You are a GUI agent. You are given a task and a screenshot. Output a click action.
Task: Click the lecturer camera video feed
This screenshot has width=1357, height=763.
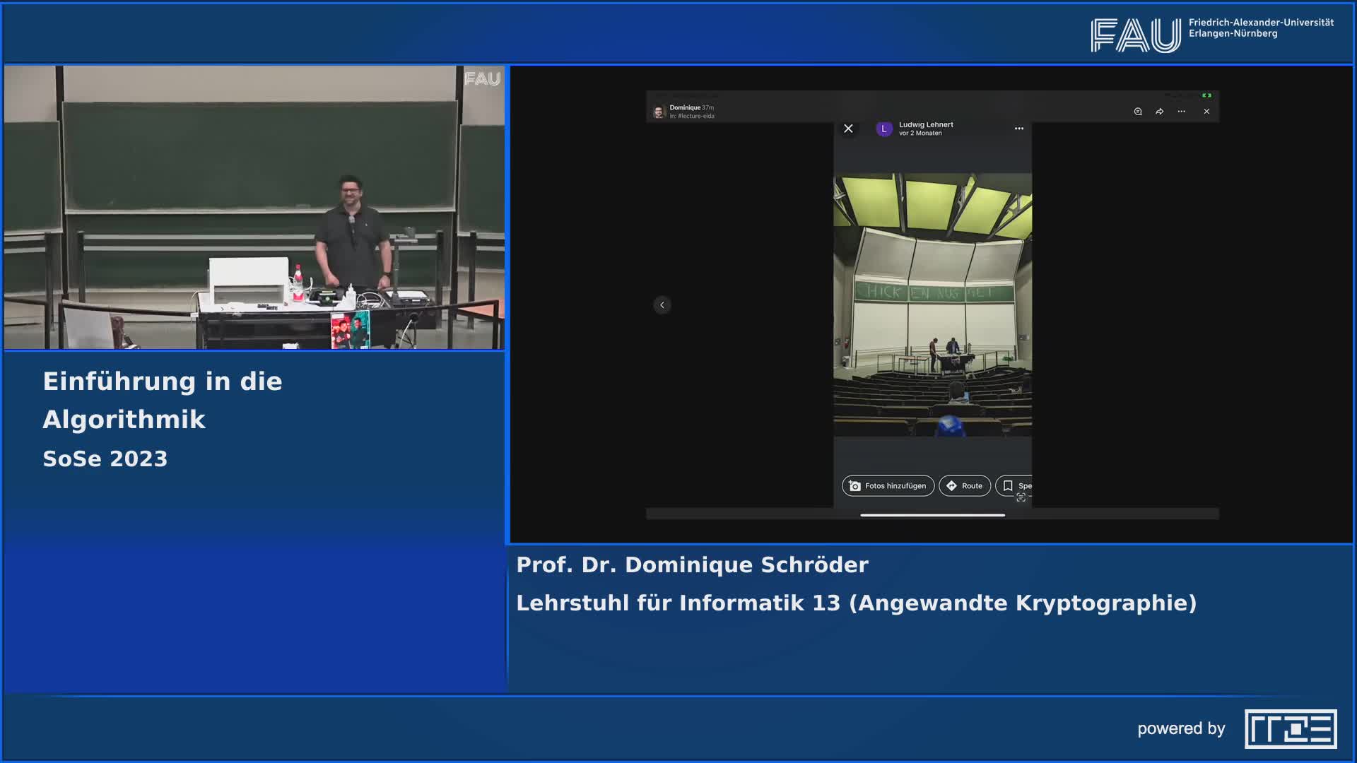254,208
